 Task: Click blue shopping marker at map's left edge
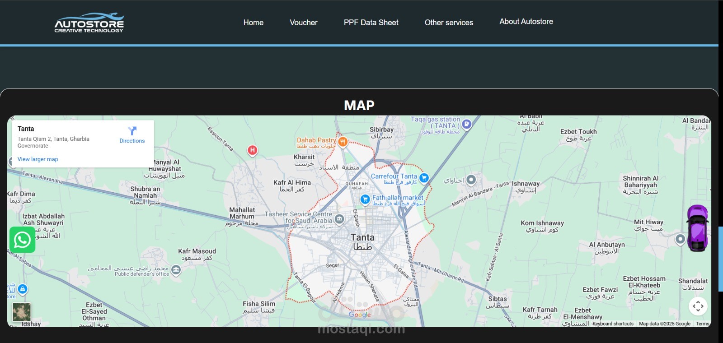click(x=23, y=289)
